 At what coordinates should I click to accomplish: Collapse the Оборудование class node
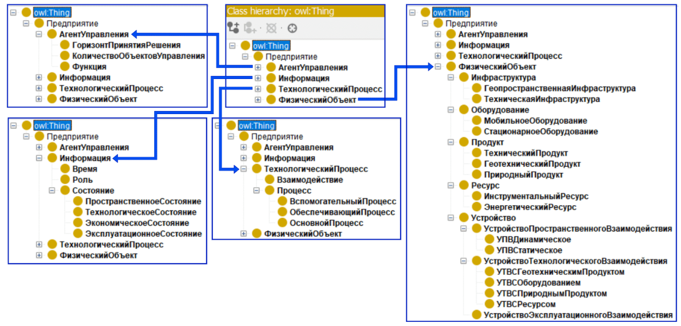click(451, 110)
